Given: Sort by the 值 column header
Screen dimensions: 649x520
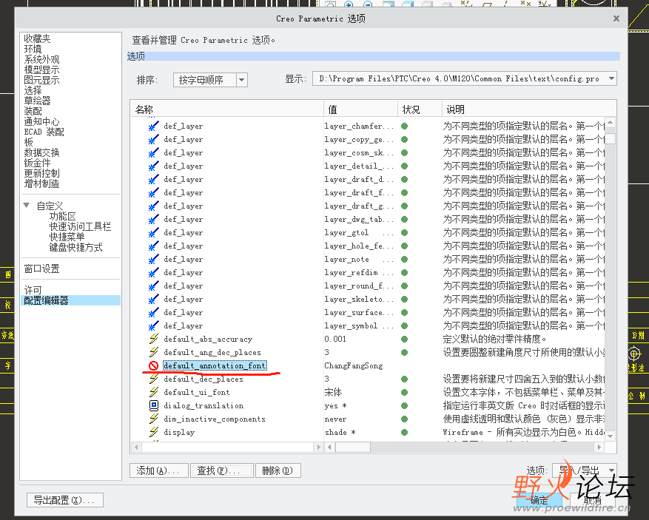Looking at the screenshot, I should click(360, 109).
